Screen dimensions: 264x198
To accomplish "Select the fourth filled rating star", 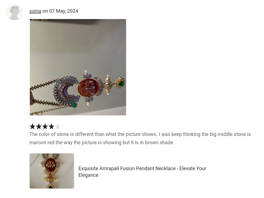I will pyautogui.click(x=51, y=126).
